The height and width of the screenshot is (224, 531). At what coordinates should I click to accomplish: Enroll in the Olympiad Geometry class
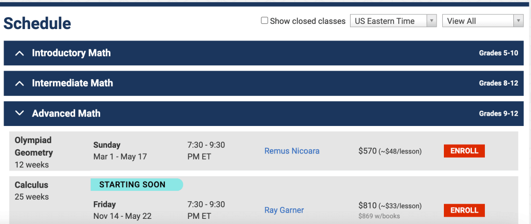point(464,151)
